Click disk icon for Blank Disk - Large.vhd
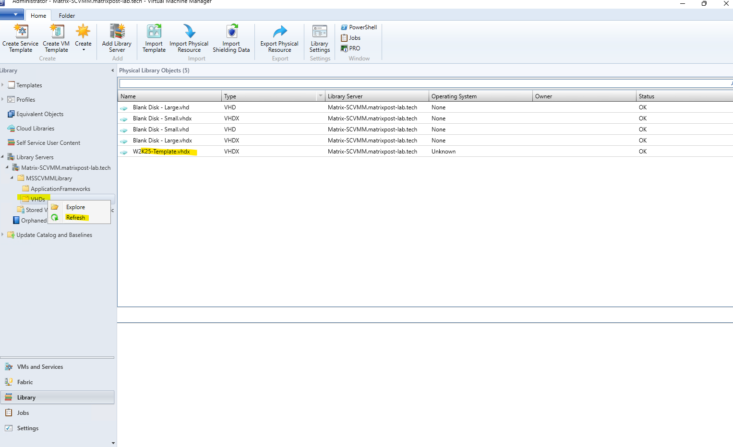 point(124,108)
